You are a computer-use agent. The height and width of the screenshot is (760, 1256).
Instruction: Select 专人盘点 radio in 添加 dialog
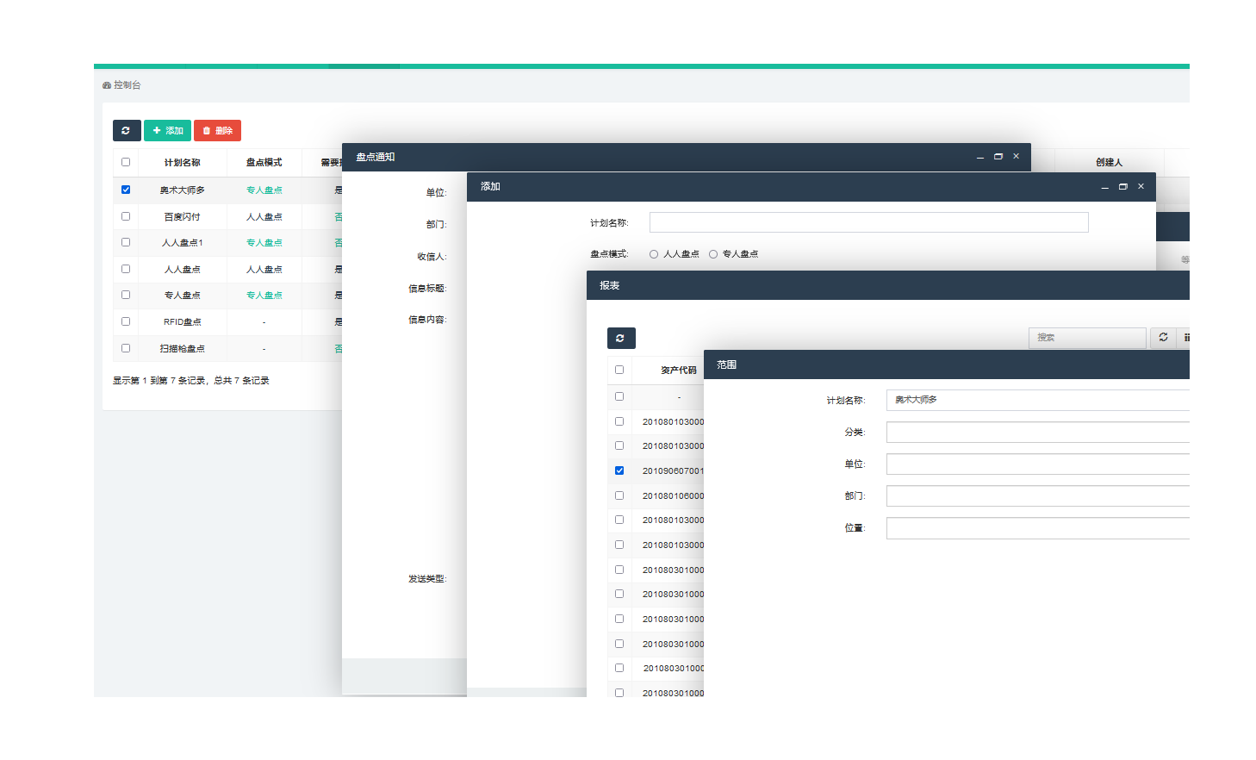tap(713, 254)
